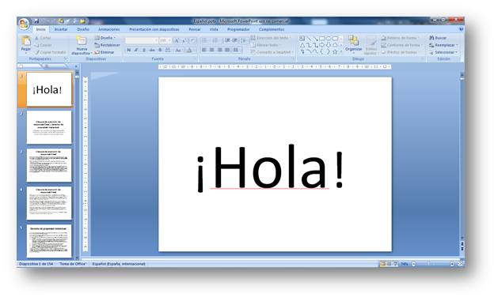498x301 pixels.
Task: Save the presentation from Quick Access toolbar
Action: click(x=36, y=21)
